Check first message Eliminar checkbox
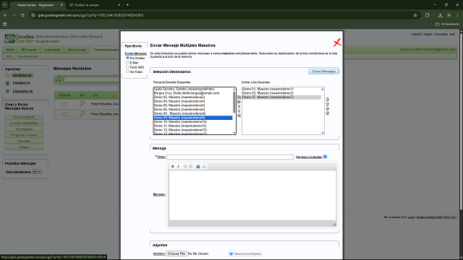463x260 pixels. [64, 104]
